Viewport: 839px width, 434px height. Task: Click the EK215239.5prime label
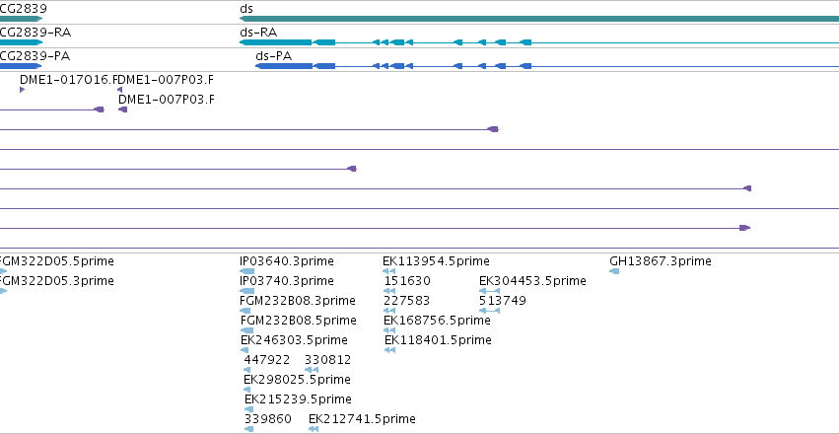tap(298, 399)
